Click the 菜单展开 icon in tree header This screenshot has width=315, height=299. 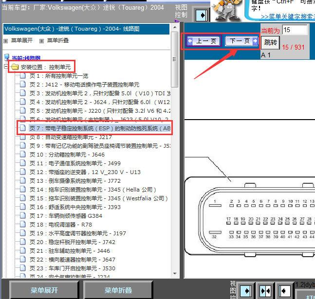coord(6,41)
